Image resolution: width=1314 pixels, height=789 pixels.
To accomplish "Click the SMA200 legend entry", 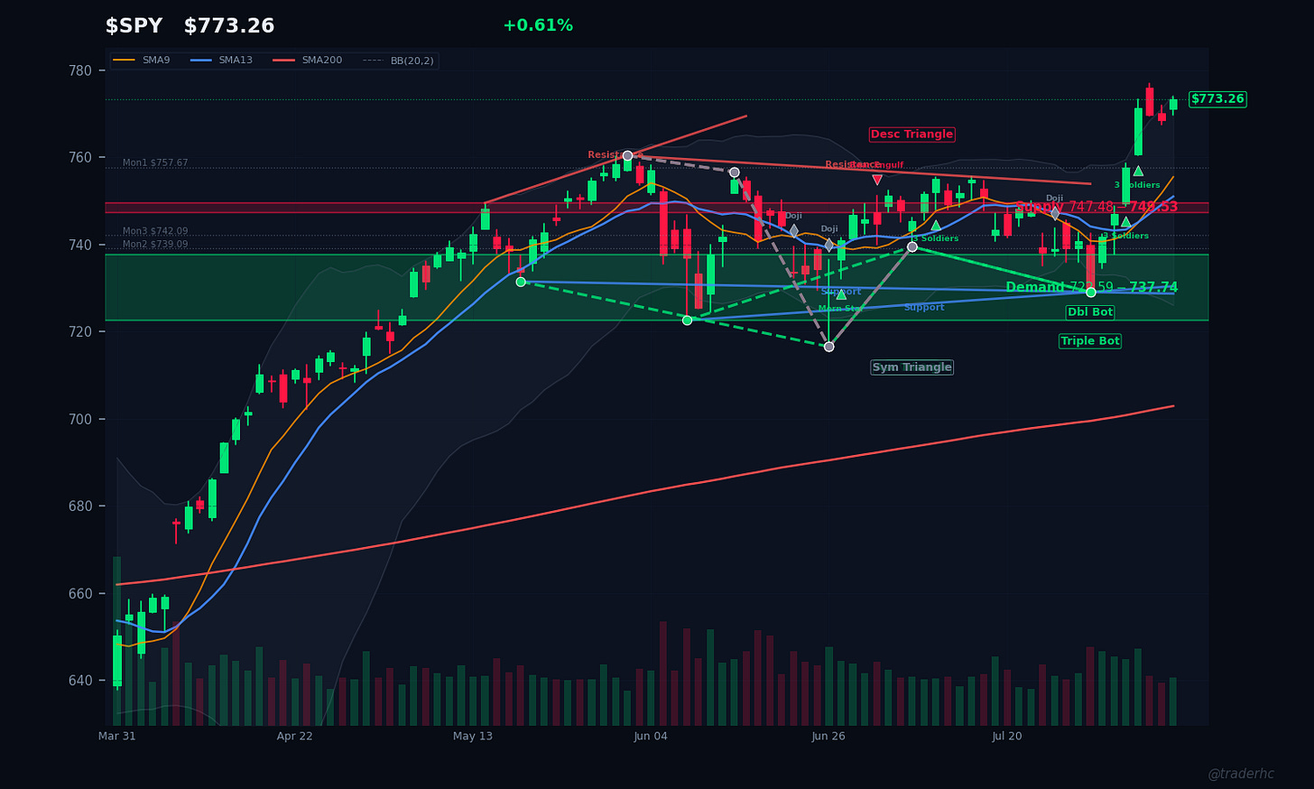I will [x=309, y=60].
